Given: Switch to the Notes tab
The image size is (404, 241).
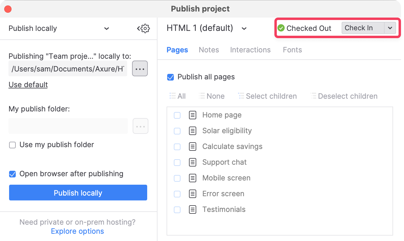Looking at the screenshot, I should (209, 50).
